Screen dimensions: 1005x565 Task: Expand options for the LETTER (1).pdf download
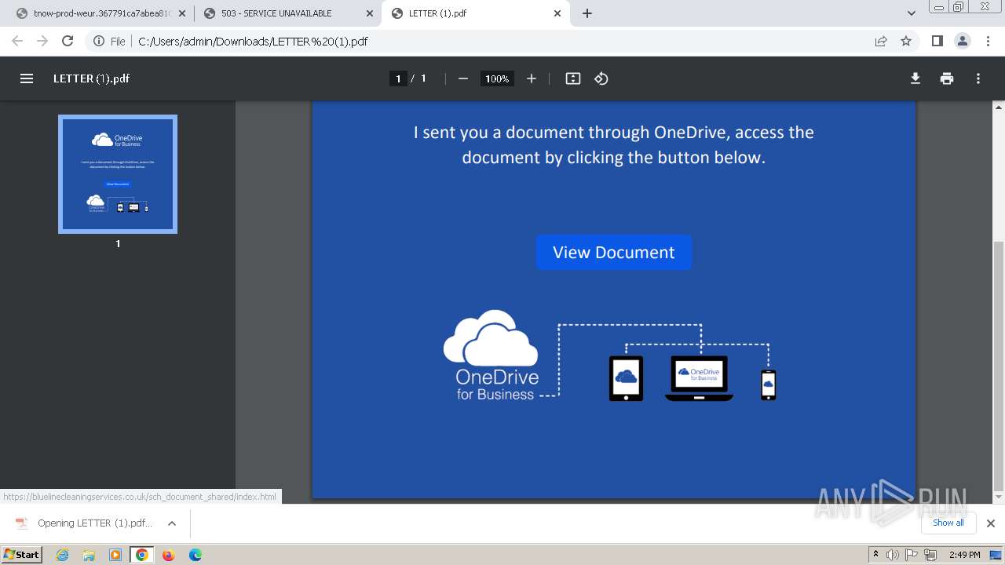coord(172,523)
